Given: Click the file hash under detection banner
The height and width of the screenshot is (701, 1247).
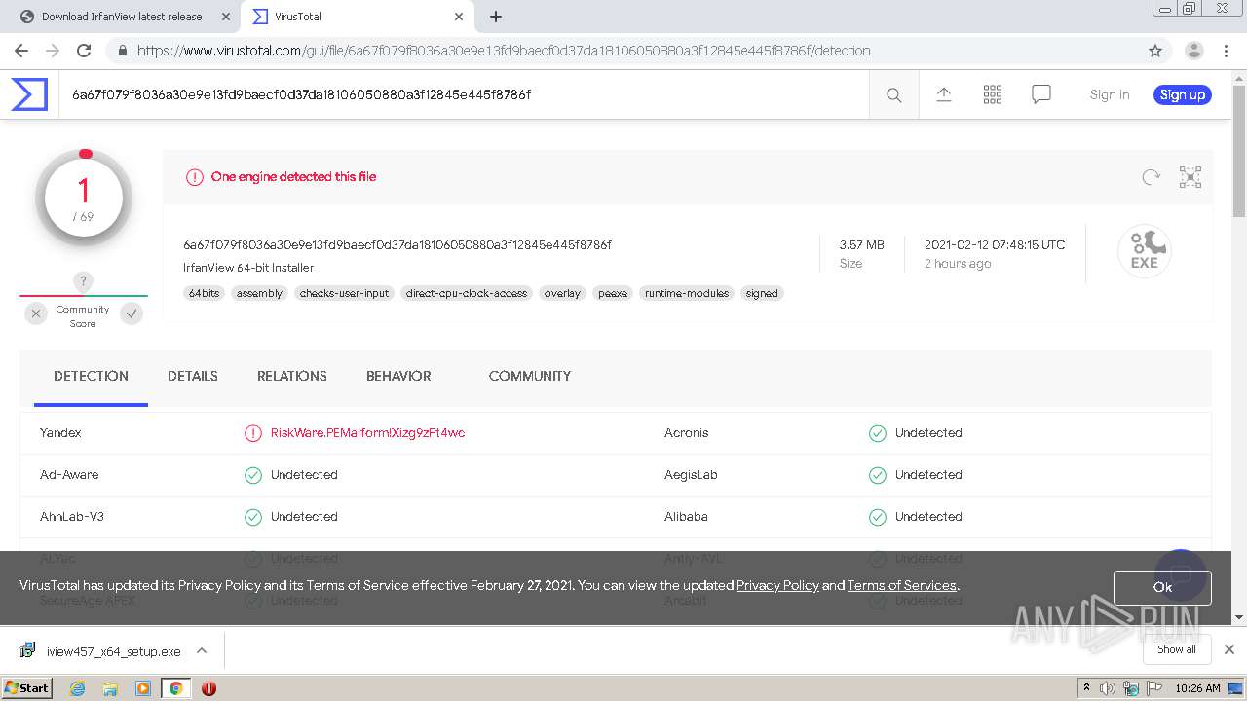Looking at the screenshot, I should tap(397, 245).
